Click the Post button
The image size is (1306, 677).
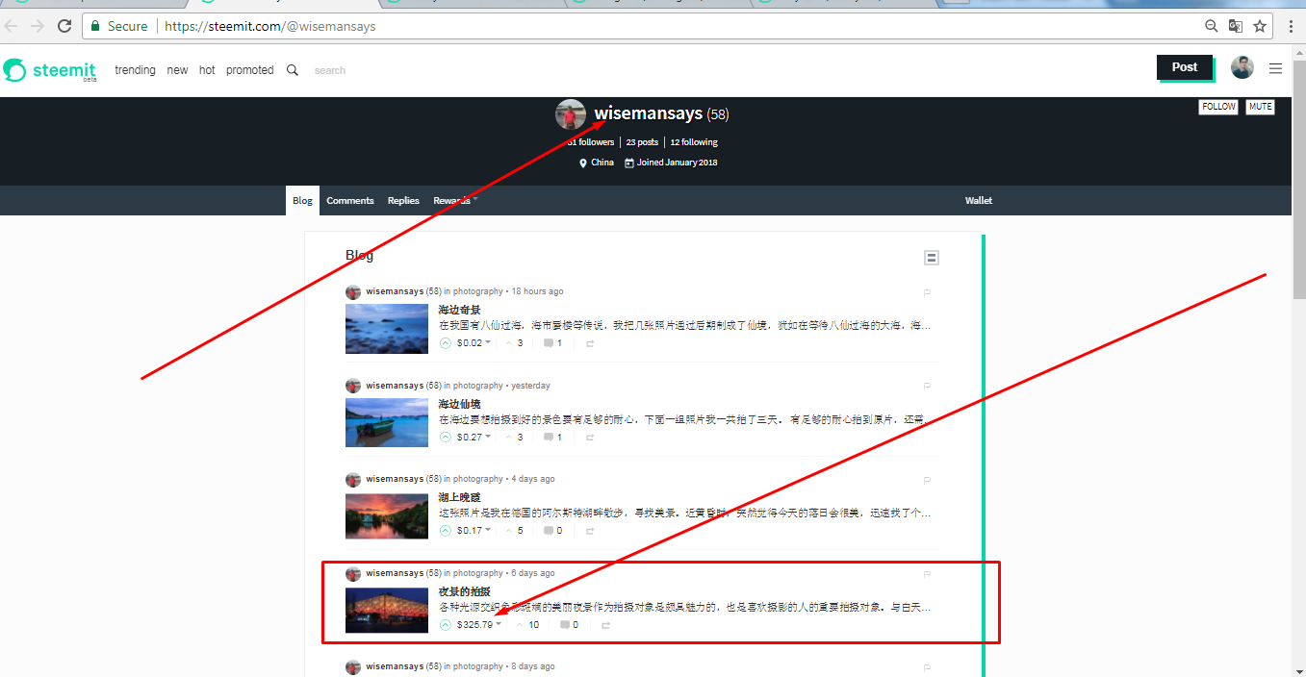[x=1185, y=66]
